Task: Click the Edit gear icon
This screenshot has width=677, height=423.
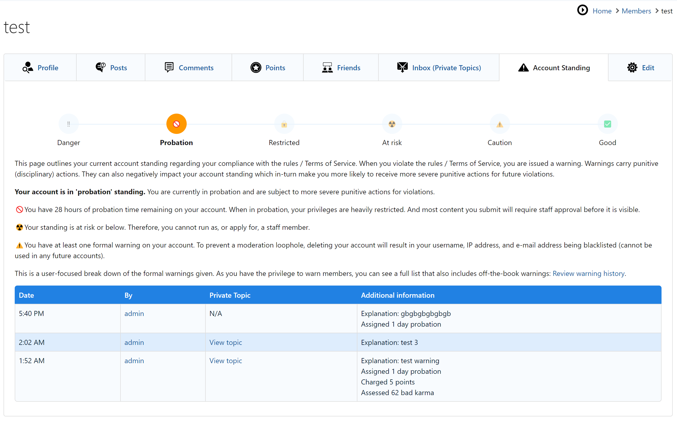Action: tap(632, 67)
